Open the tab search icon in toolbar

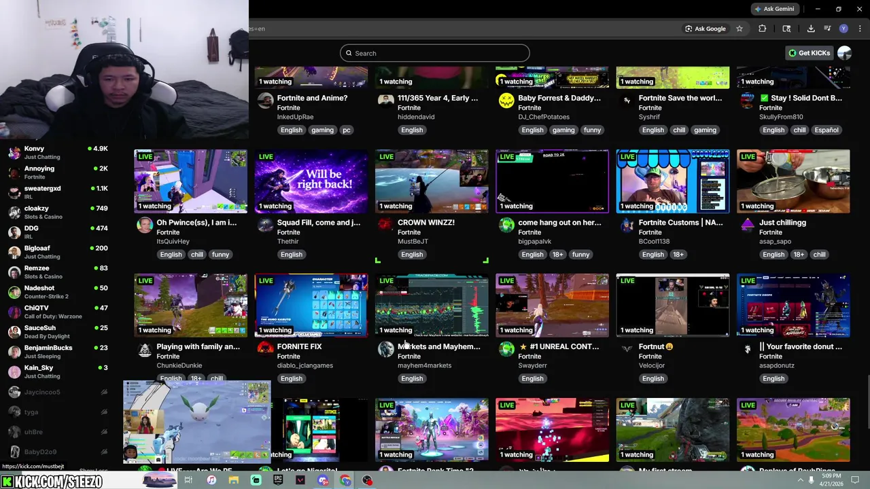tap(786, 29)
